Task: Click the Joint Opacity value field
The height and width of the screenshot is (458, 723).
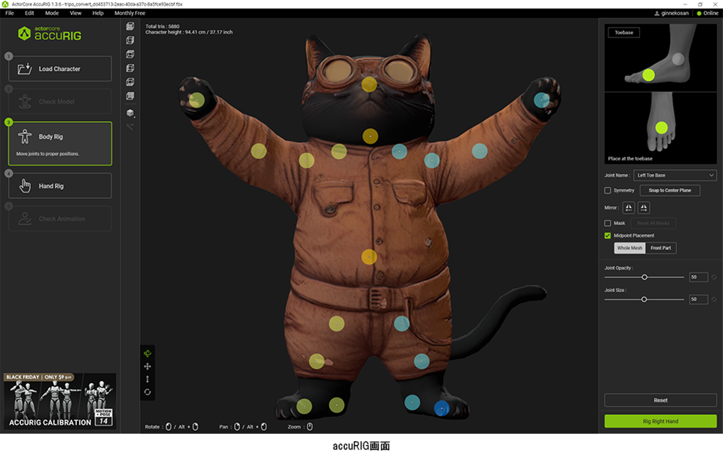Action: point(698,277)
